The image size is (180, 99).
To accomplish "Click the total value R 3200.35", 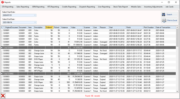I will 77,73.
